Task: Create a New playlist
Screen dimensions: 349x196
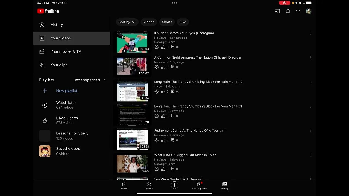Action: click(71, 91)
